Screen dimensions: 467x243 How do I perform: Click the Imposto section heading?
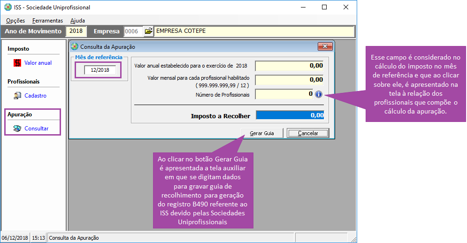pyautogui.click(x=18, y=49)
